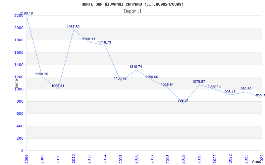This screenshot has height=165, width=265.
Task: Click the 2020 x-axis year label
Action: pos(199,159)
